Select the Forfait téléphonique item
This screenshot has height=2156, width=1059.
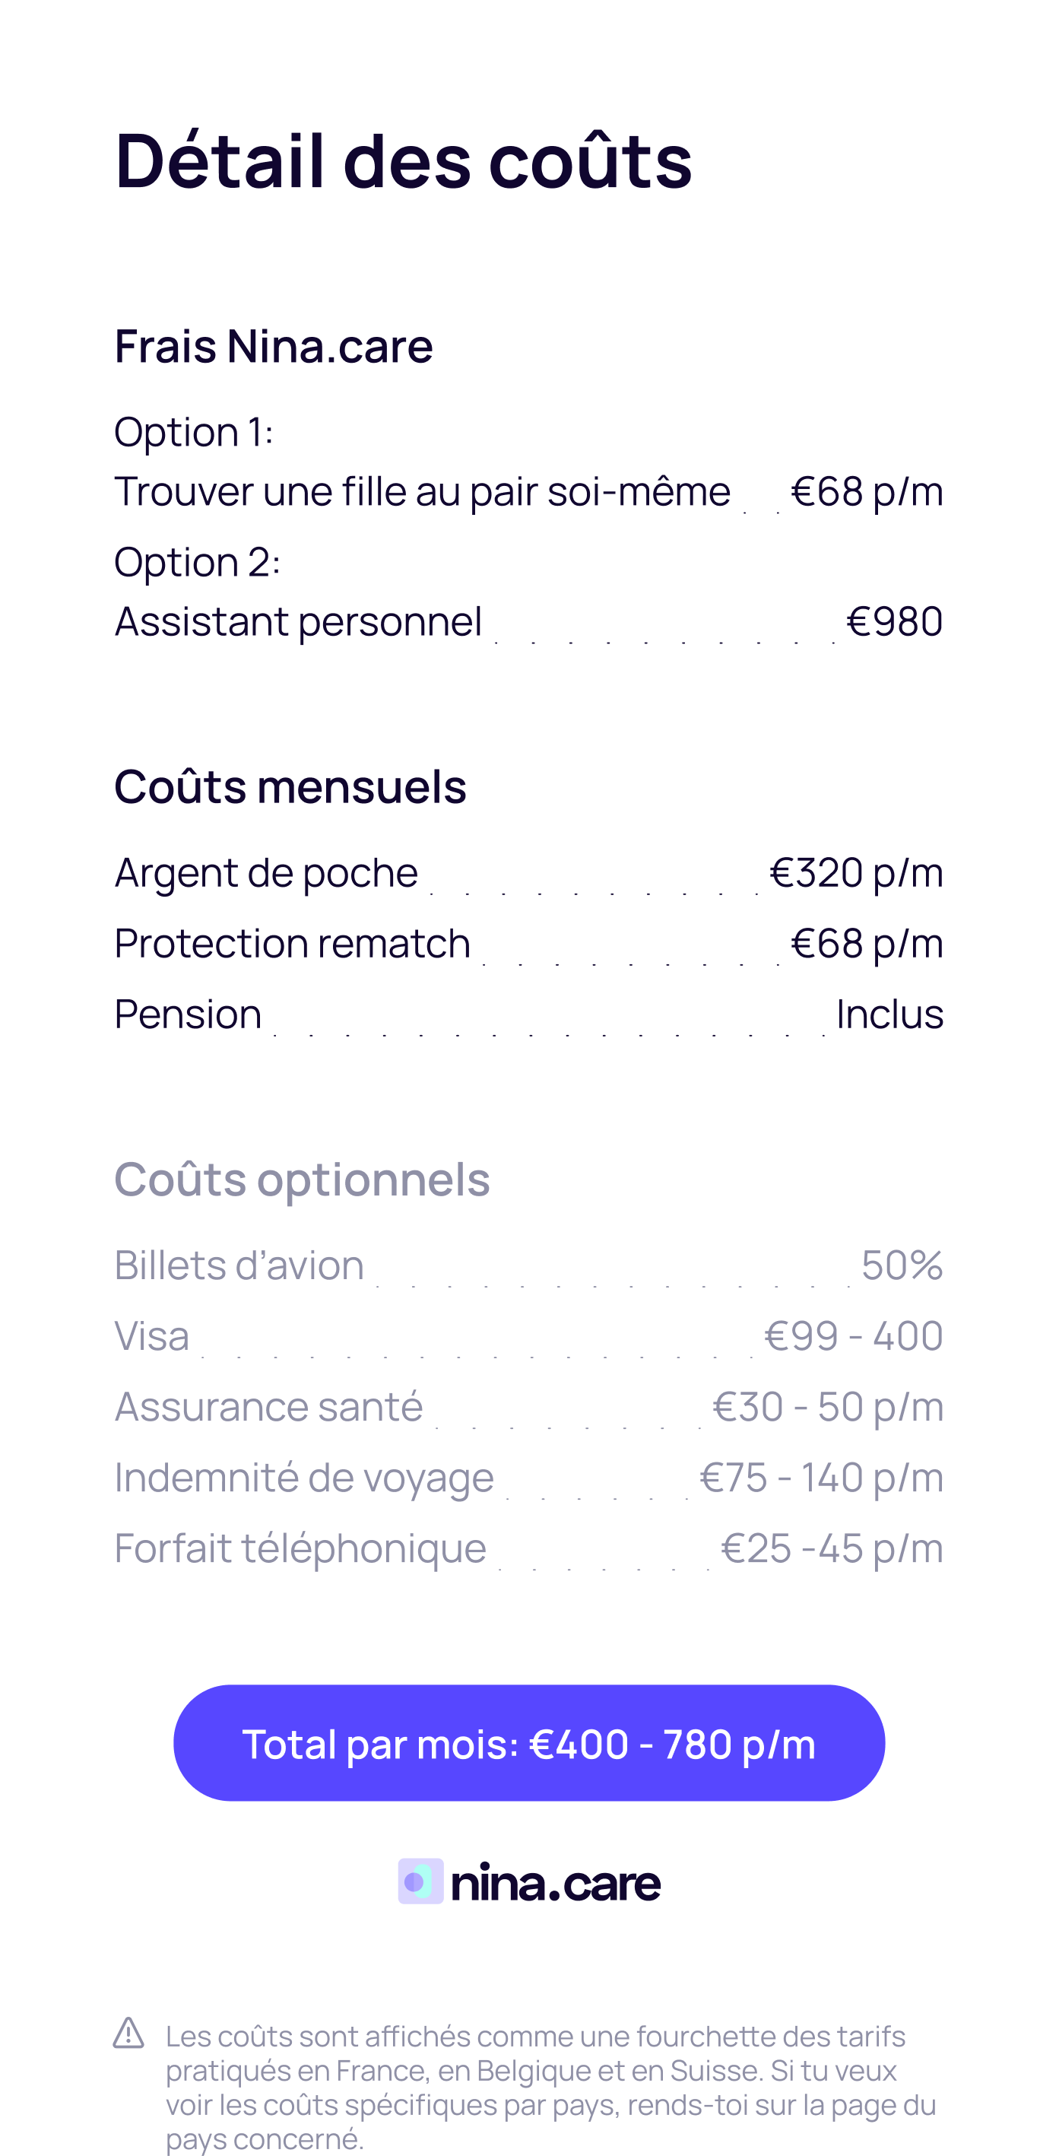pyautogui.click(x=300, y=1548)
